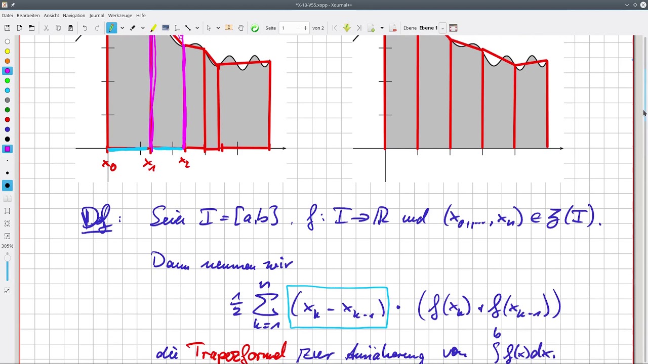The image size is (648, 364).
Task: Select the Eraser tool
Action: (133, 28)
